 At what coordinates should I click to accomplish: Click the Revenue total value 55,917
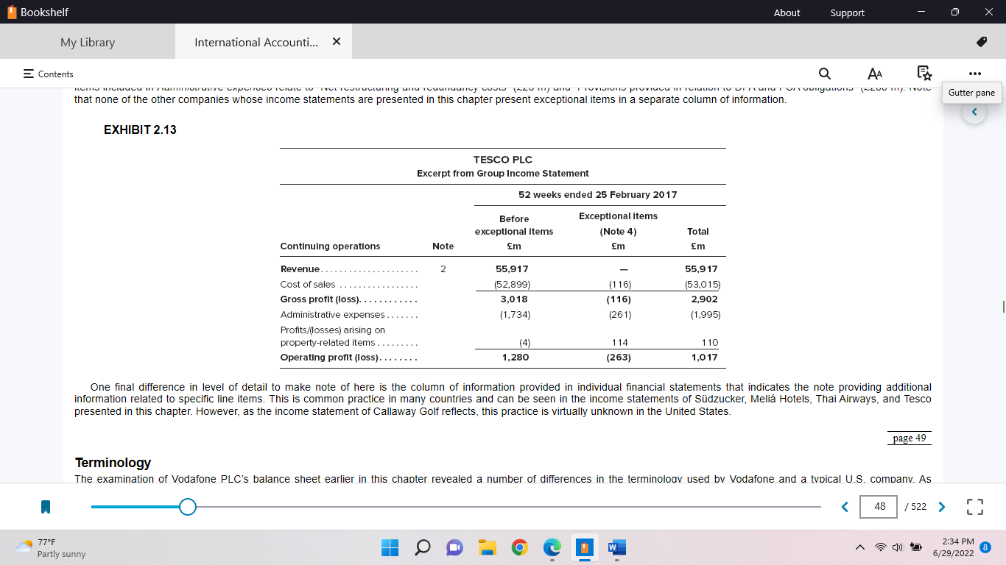tap(701, 269)
